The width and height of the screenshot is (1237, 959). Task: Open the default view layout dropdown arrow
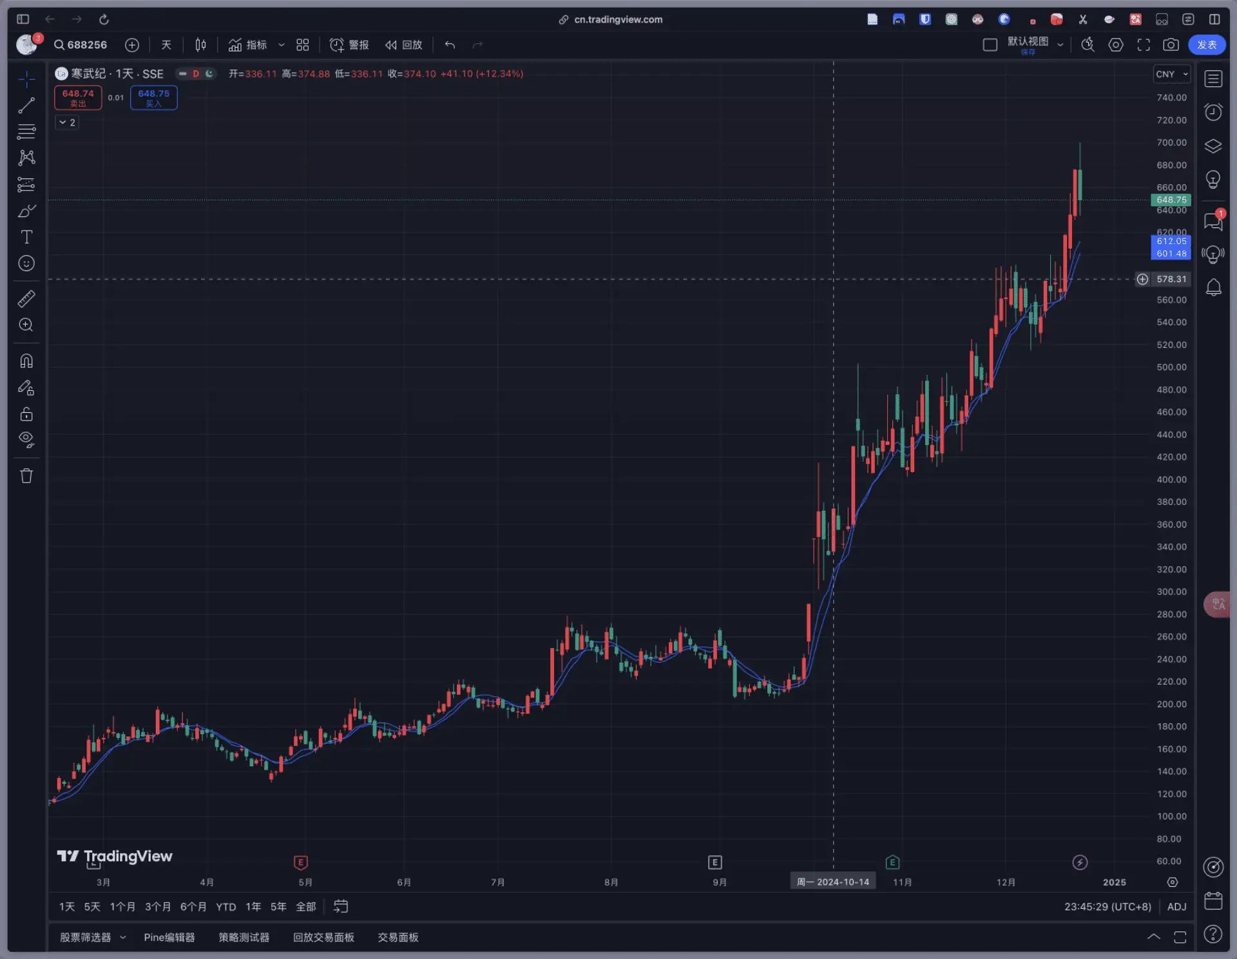[x=1060, y=45]
